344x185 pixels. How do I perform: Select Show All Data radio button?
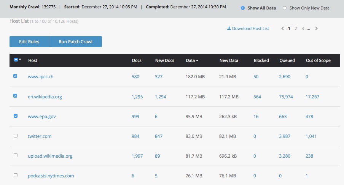(x=243, y=8)
